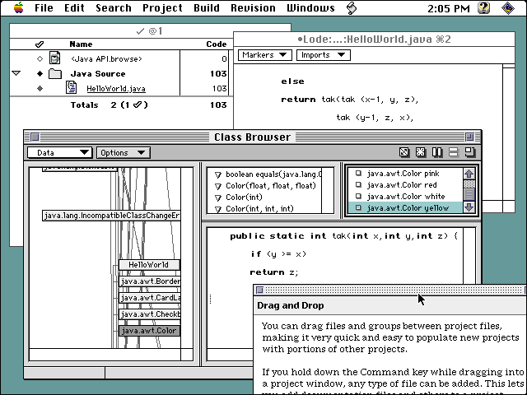The width and height of the screenshot is (527, 395).
Task: Click the close box of Drag and Drop window
Action: [x=259, y=290]
